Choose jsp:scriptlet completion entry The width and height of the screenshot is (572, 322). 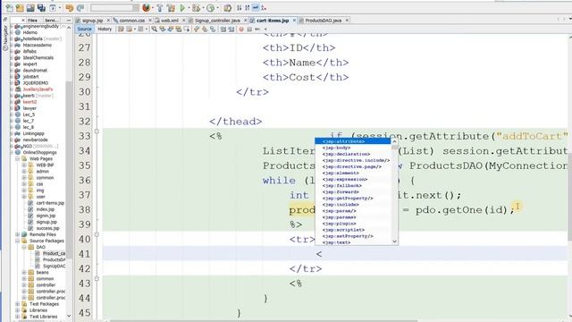point(353,230)
